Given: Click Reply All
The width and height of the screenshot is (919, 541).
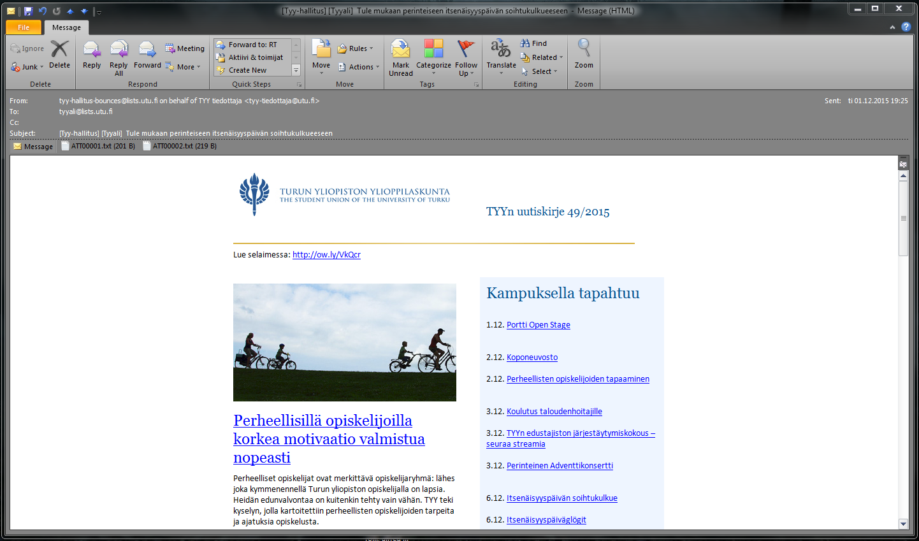Looking at the screenshot, I should point(119,58).
